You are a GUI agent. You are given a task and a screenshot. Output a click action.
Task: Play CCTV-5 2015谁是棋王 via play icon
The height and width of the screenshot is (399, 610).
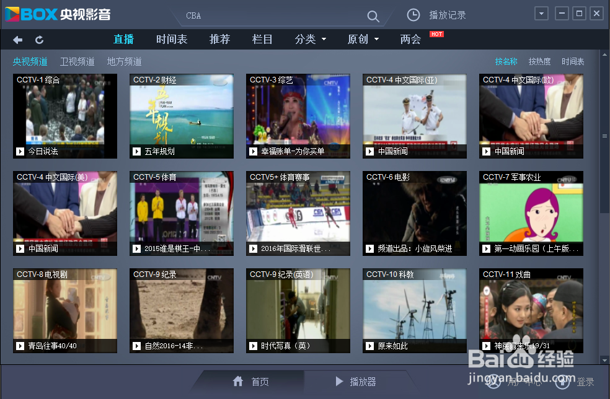pos(136,248)
